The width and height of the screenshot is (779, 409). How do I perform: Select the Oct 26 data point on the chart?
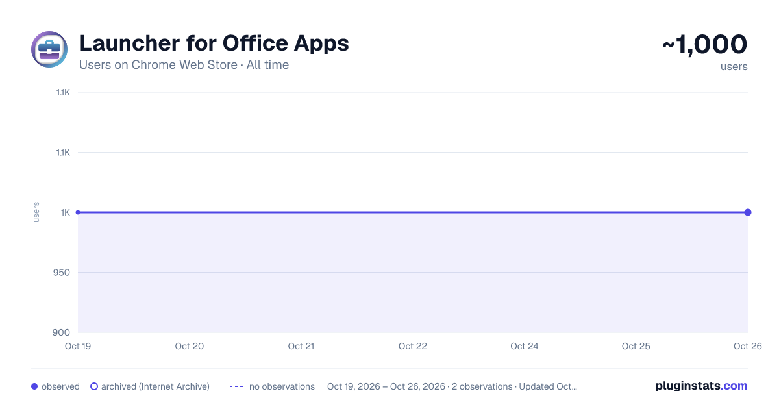coord(748,212)
